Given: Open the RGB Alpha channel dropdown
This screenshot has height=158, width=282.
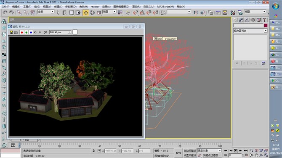Looking at the screenshot, I should pyautogui.click(x=60, y=32).
